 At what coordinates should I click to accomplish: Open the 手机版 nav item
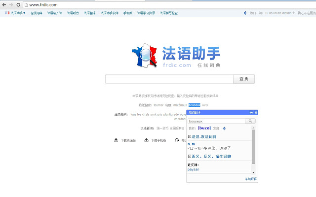128,13
